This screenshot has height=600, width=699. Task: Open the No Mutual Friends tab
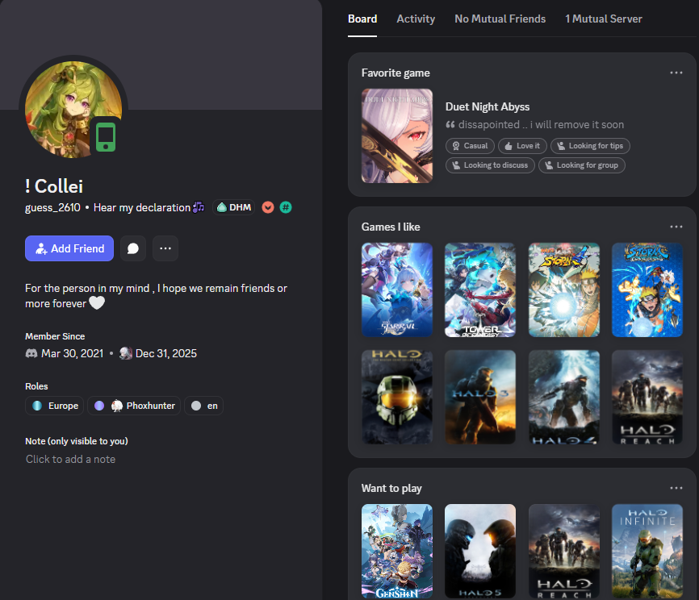point(500,19)
